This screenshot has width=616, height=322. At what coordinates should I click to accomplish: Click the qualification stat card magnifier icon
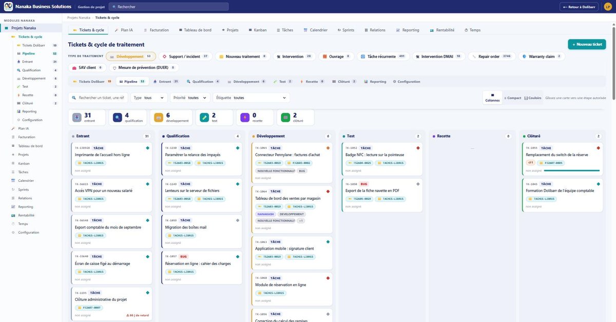[x=118, y=118]
